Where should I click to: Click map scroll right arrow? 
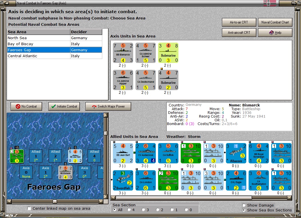[x=101, y=201]
